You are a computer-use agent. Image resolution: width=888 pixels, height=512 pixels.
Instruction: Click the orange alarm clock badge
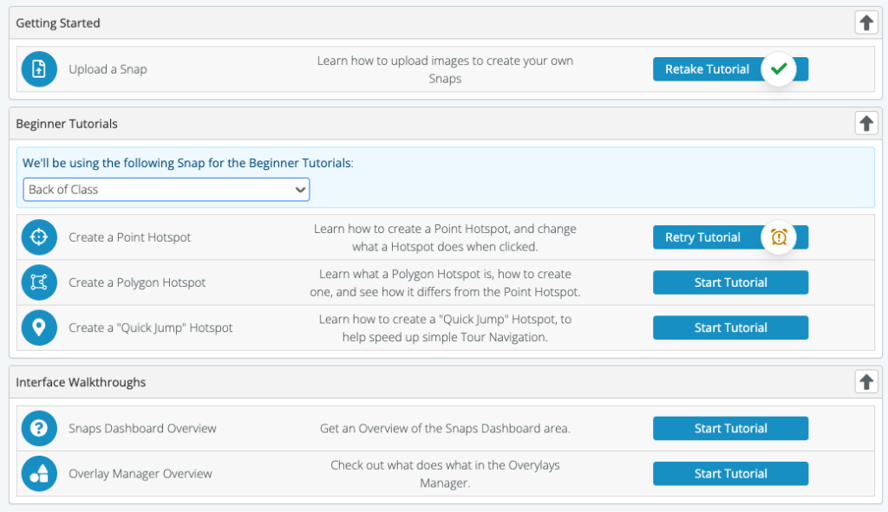pos(779,237)
